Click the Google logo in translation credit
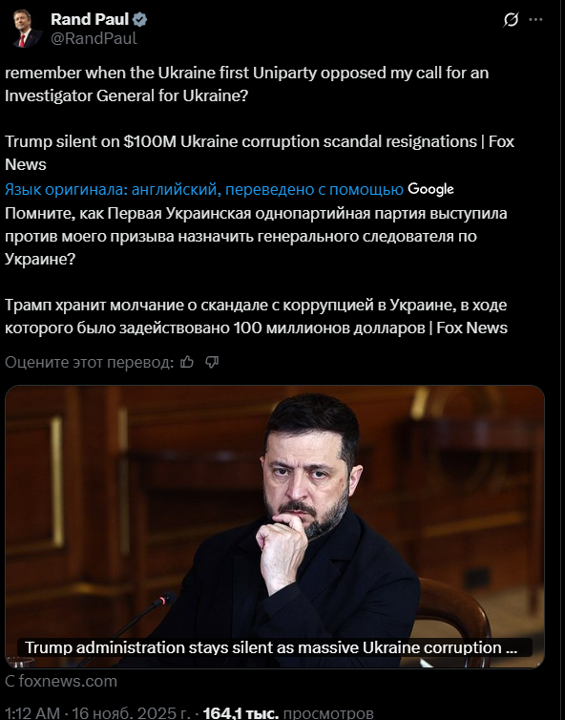This screenshot has height=720, width=565. point(430,189)
